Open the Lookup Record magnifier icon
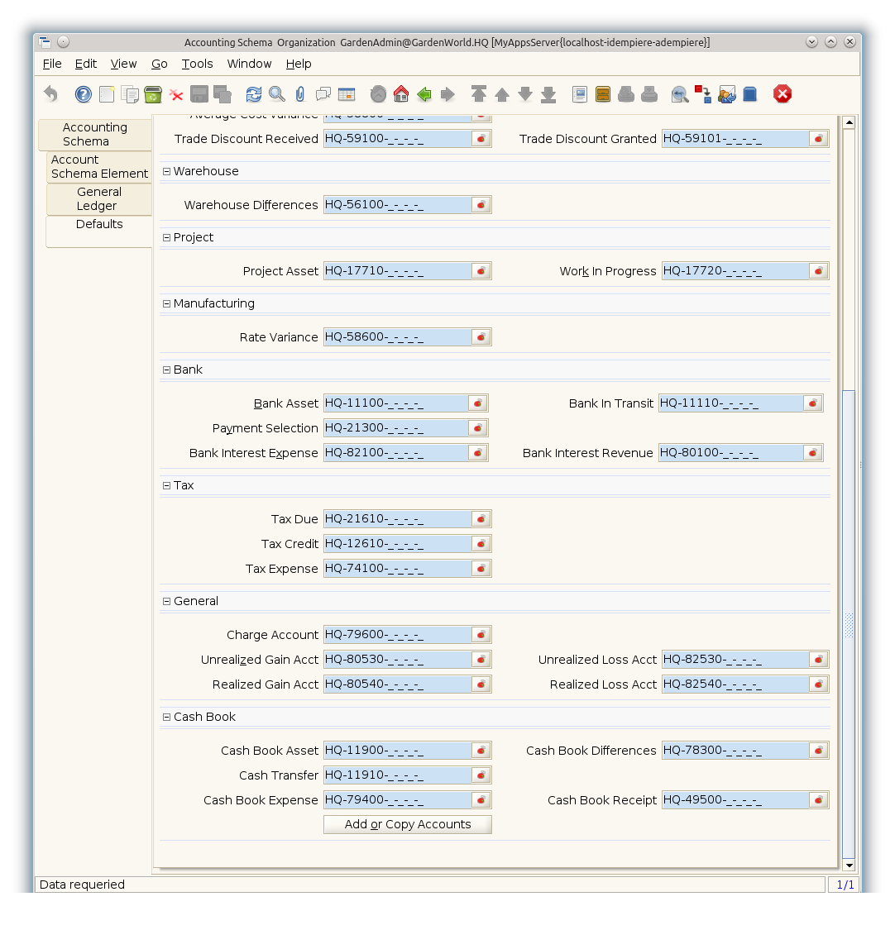The width and height of the screenshot is (895, 930). [x=276, y=94]
